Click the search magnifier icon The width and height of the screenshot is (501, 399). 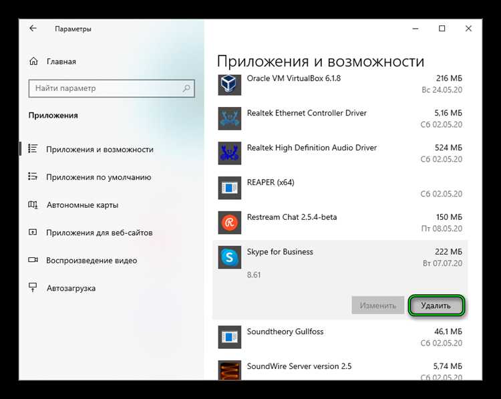coord(186,88)
